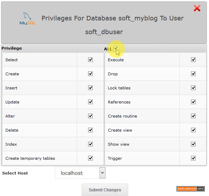Image resolution: width=209 pixels, height=196 pixels.
Task: Click the Lock tables label
Action: pos(119,88)
